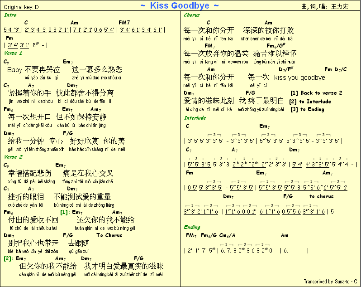Click the 'Cm6/A' chord in the Ending

click(227, 235)
